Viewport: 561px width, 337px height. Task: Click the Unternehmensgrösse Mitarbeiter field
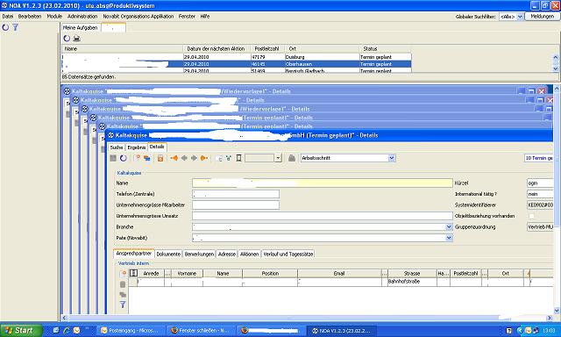236,204
